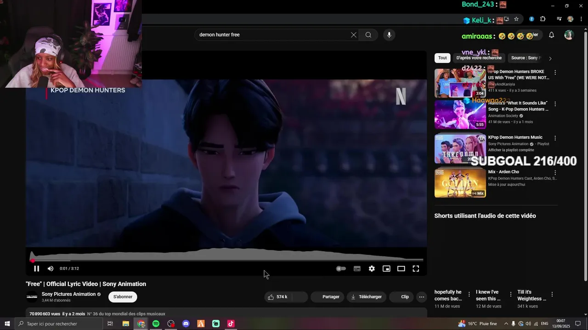The height and width of the screenshot is (330, 588).
Task: Open options for 'What It Sounds Like' video
Action: pos(555,104)
